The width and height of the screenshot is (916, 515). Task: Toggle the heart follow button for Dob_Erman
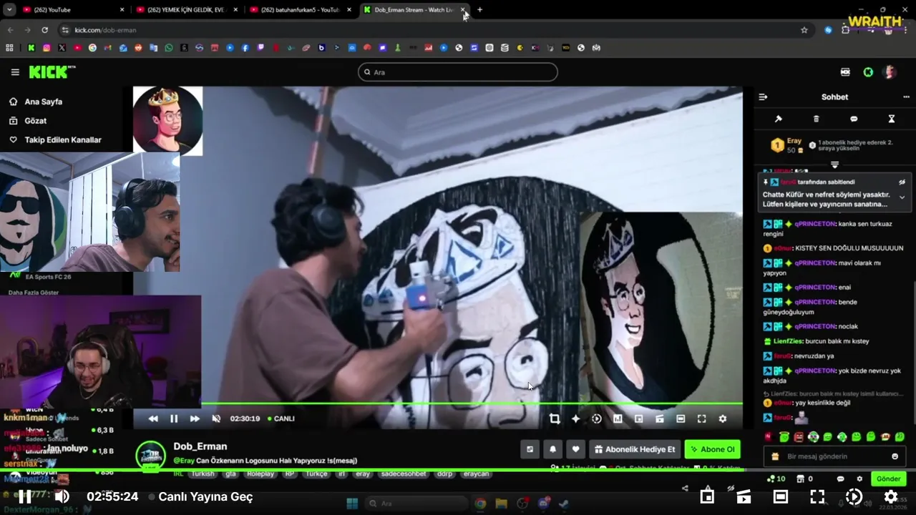click(575, 449)
